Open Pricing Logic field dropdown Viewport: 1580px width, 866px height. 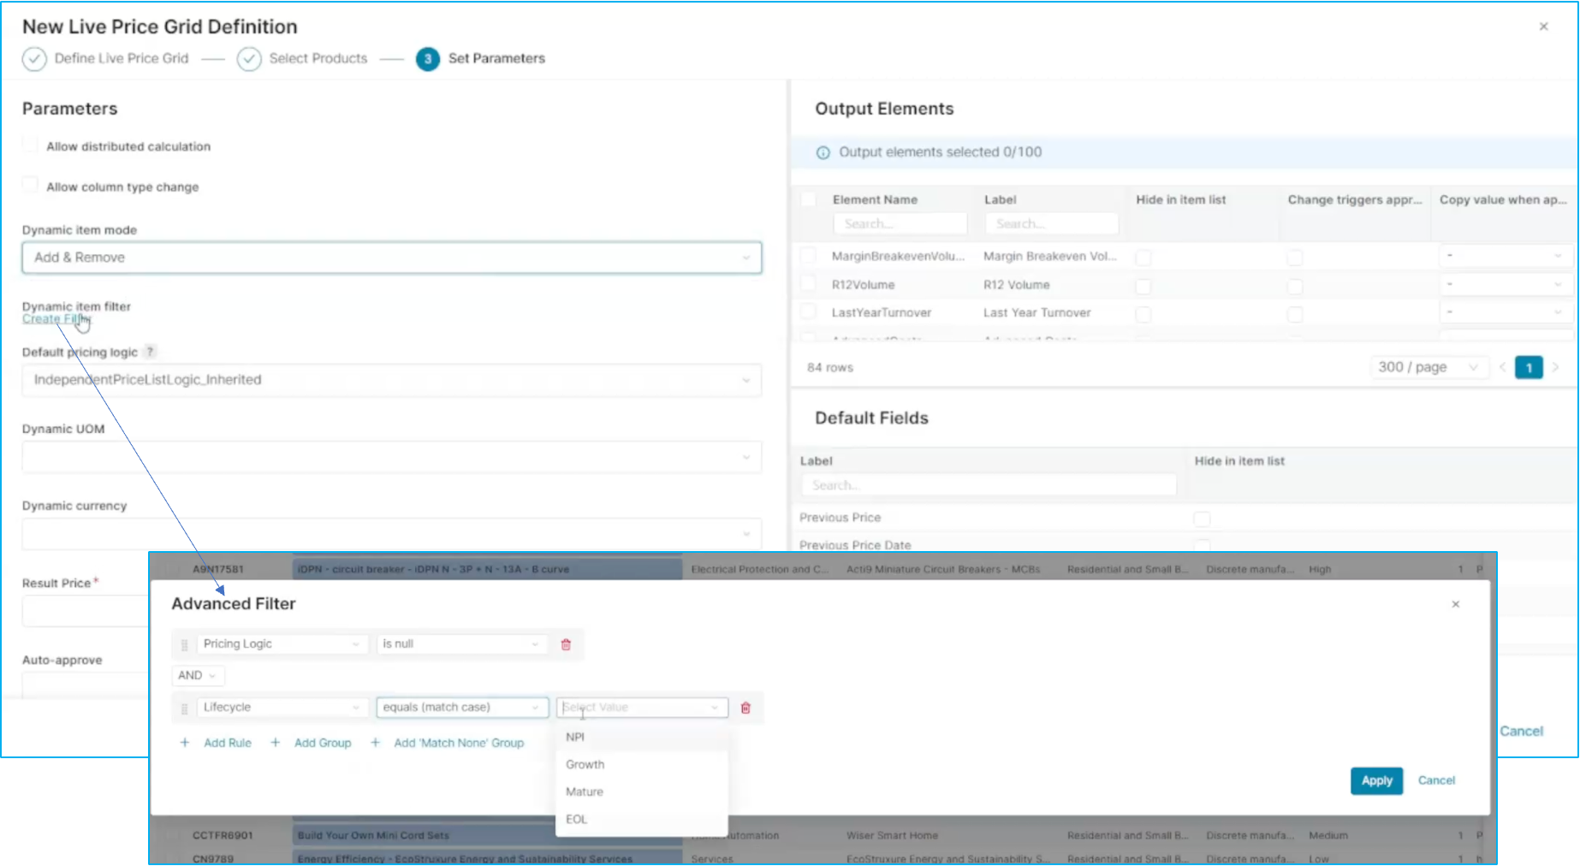[x=282, y=644]
